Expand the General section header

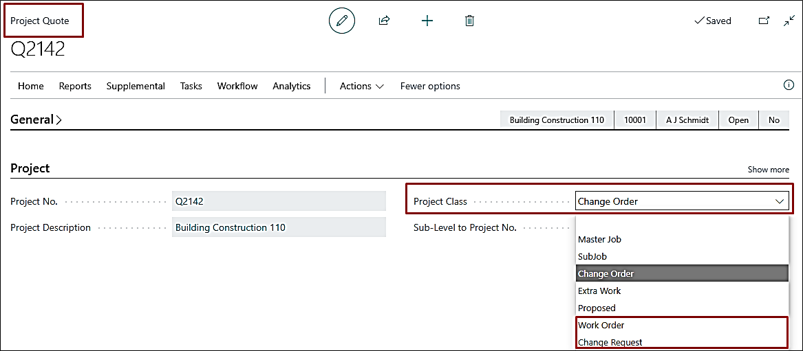(x=36, y=120)
